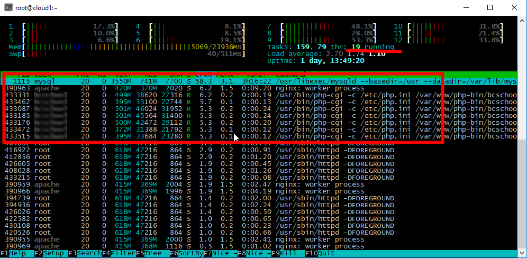The height and width of the screenshot is (259, 527).
Task: Click F8 Nice + to raise niceness
Action: pos(255,253)
